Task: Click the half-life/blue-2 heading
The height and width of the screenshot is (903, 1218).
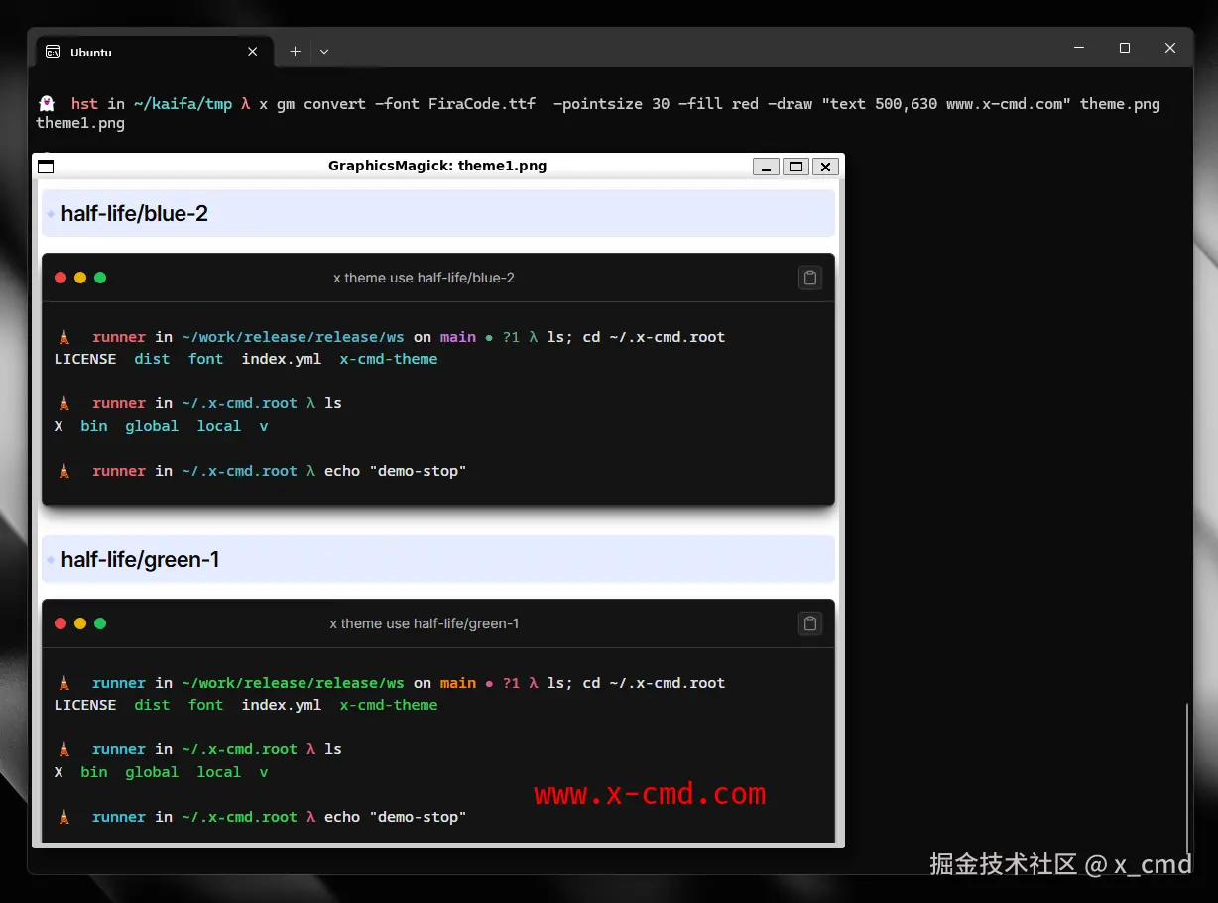Action: [134, 213]
